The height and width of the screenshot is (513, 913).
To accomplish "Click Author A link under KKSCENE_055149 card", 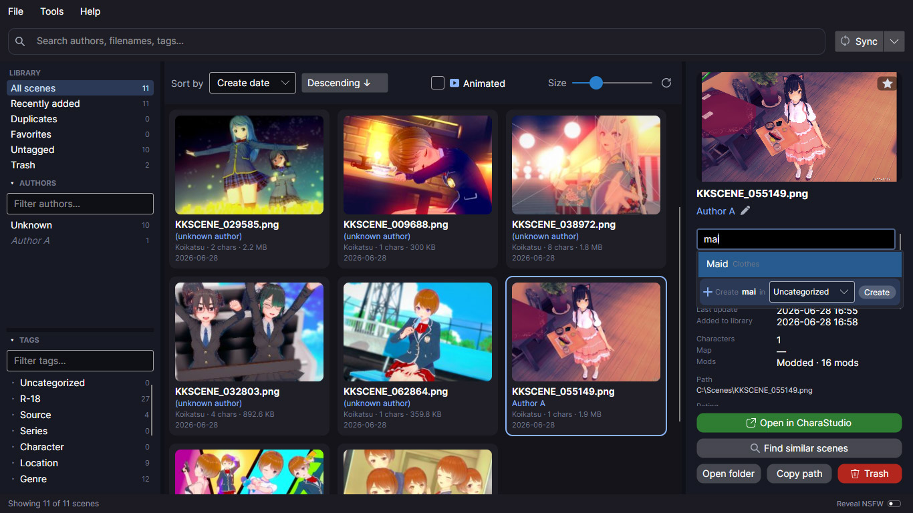I will pyautogui.click(x=529, y=403).
